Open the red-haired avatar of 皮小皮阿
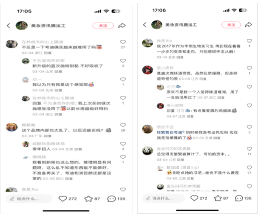The width and height of the screenshot is (262, 217). [148, 70]
